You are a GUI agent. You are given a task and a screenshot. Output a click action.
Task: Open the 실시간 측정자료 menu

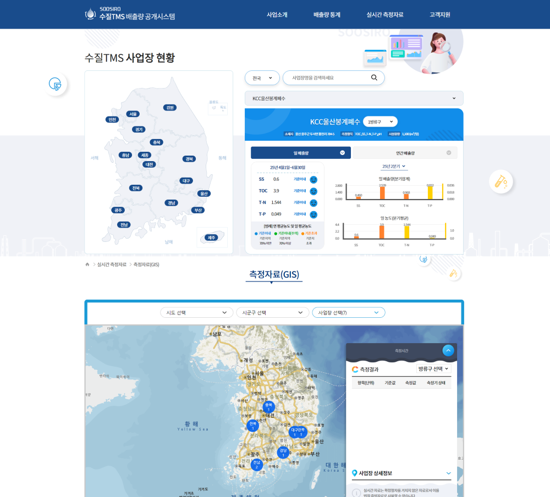(x=385, y=15)
